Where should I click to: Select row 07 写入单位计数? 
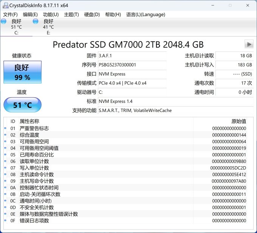125,168
